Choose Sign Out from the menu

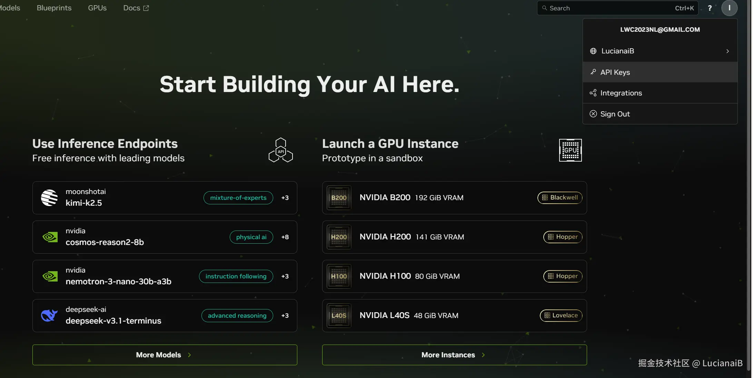point(615,114)
